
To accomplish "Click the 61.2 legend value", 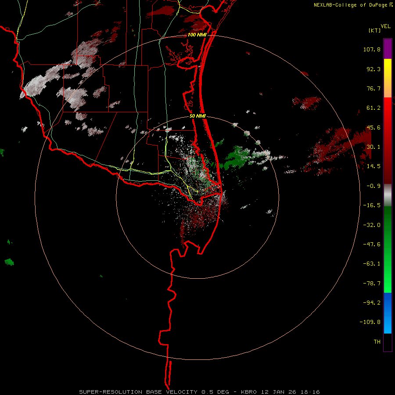I will pos(373,108).
